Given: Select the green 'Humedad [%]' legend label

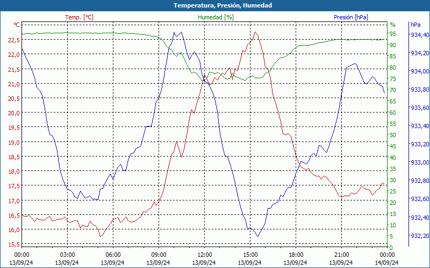Looking at the screenshot, I should point(216,17).
